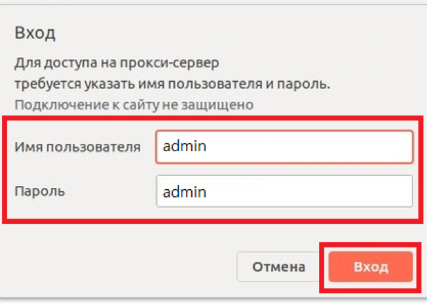
Task: Click empty right side of the username field
Action: tap(354, 147)
